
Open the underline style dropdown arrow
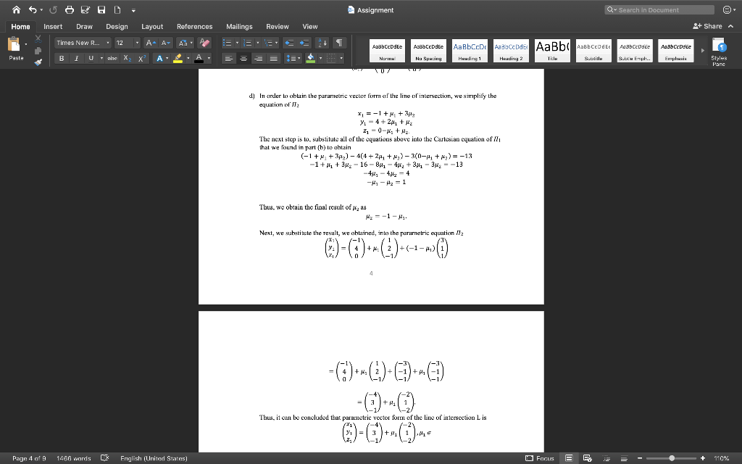pos(101,58)
